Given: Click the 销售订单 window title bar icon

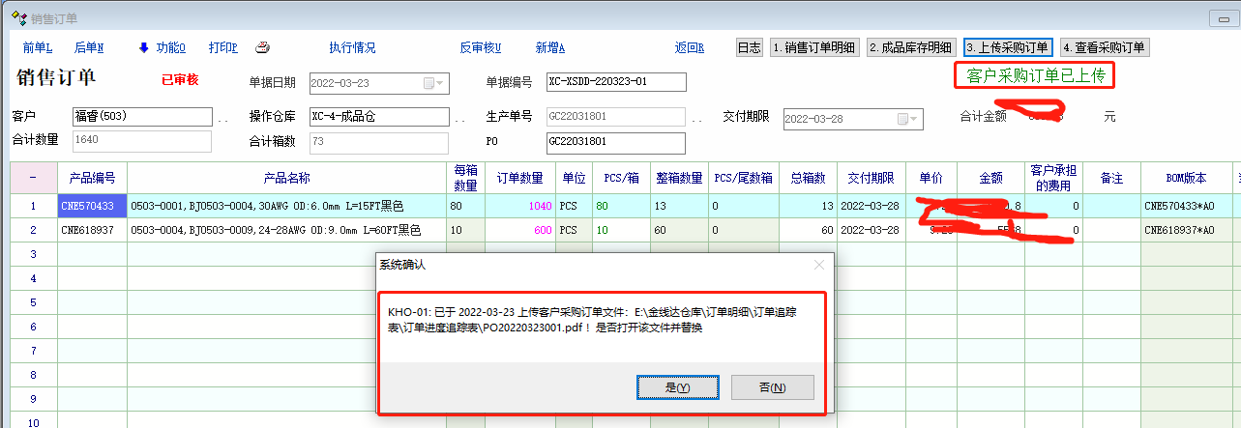Looking at the screenshot, I should (17, 18).
